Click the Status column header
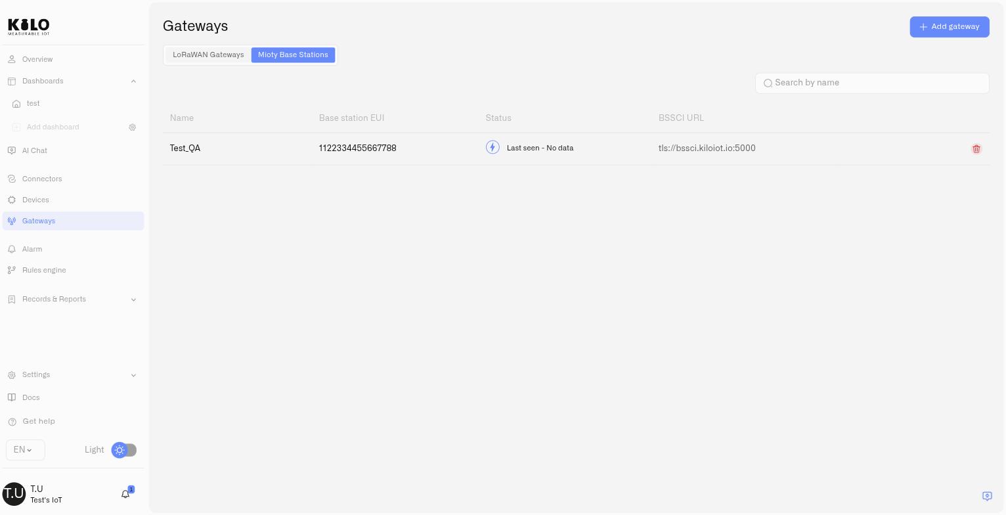Viewport: 1006px width, 515px height. point(498,118)
